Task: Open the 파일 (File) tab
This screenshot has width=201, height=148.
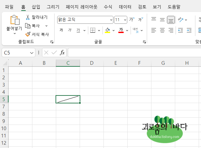Action: tap(9, 7)
